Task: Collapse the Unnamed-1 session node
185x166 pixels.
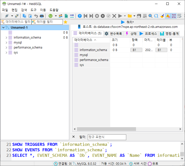Action: (x=3, y=27)
